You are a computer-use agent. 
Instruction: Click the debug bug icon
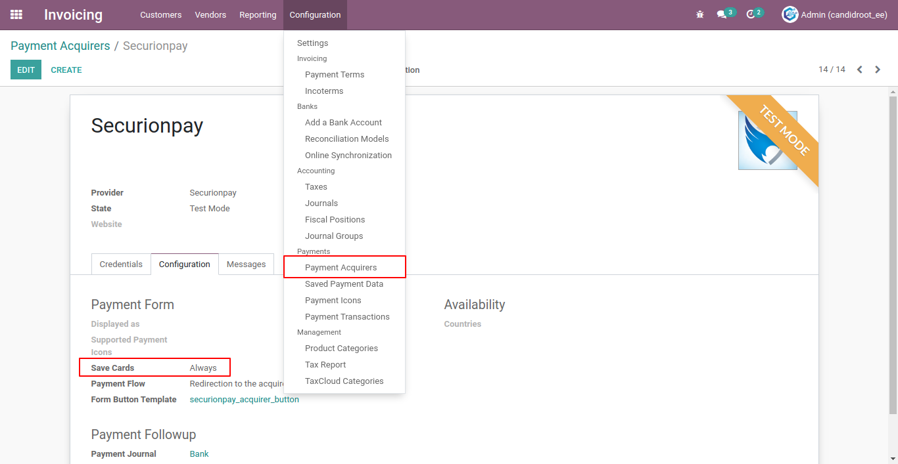pyautogui.click(x=700, y=14)
